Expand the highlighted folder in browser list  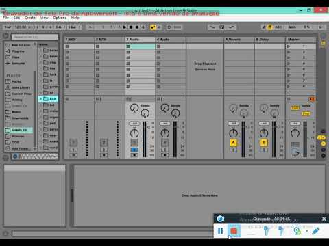tap(41, 98)
